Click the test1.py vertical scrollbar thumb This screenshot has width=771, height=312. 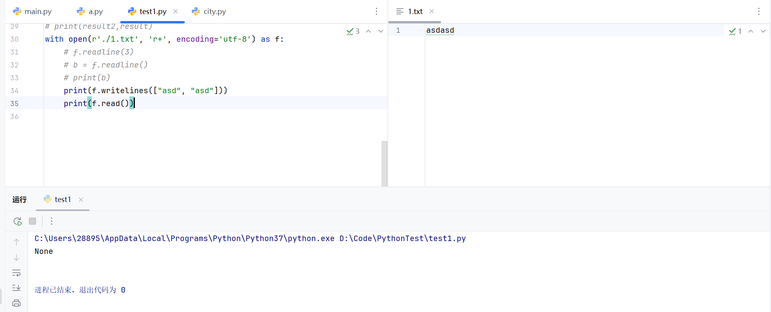[384, 164]
